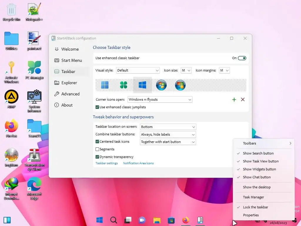Toggle Show Widgets button entry
Screen dimensions: 301x226
click(264, 169)
